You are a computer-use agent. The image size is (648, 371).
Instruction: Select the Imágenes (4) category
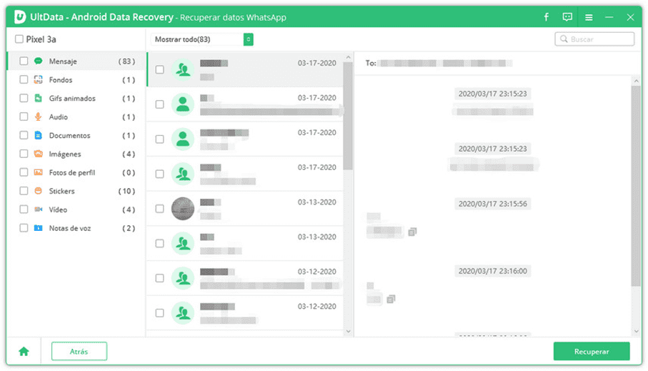76,154
